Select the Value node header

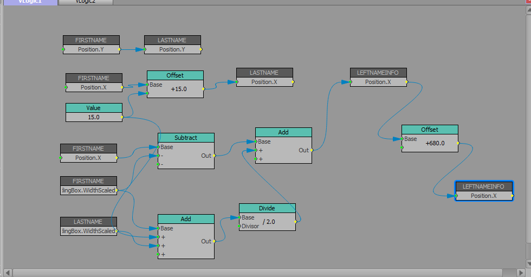click(94, 108)
